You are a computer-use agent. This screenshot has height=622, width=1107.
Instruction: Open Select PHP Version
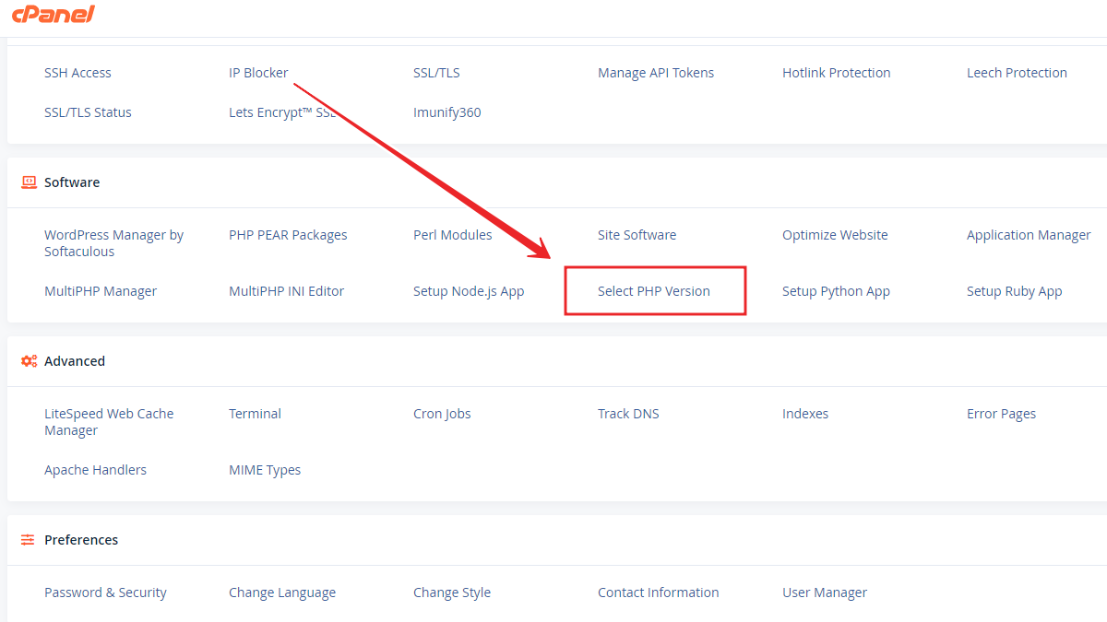tap(655, 290)
